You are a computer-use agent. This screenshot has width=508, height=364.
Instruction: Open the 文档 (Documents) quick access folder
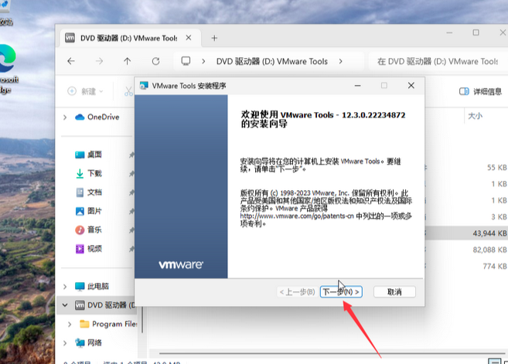click(x=94, y=192)
